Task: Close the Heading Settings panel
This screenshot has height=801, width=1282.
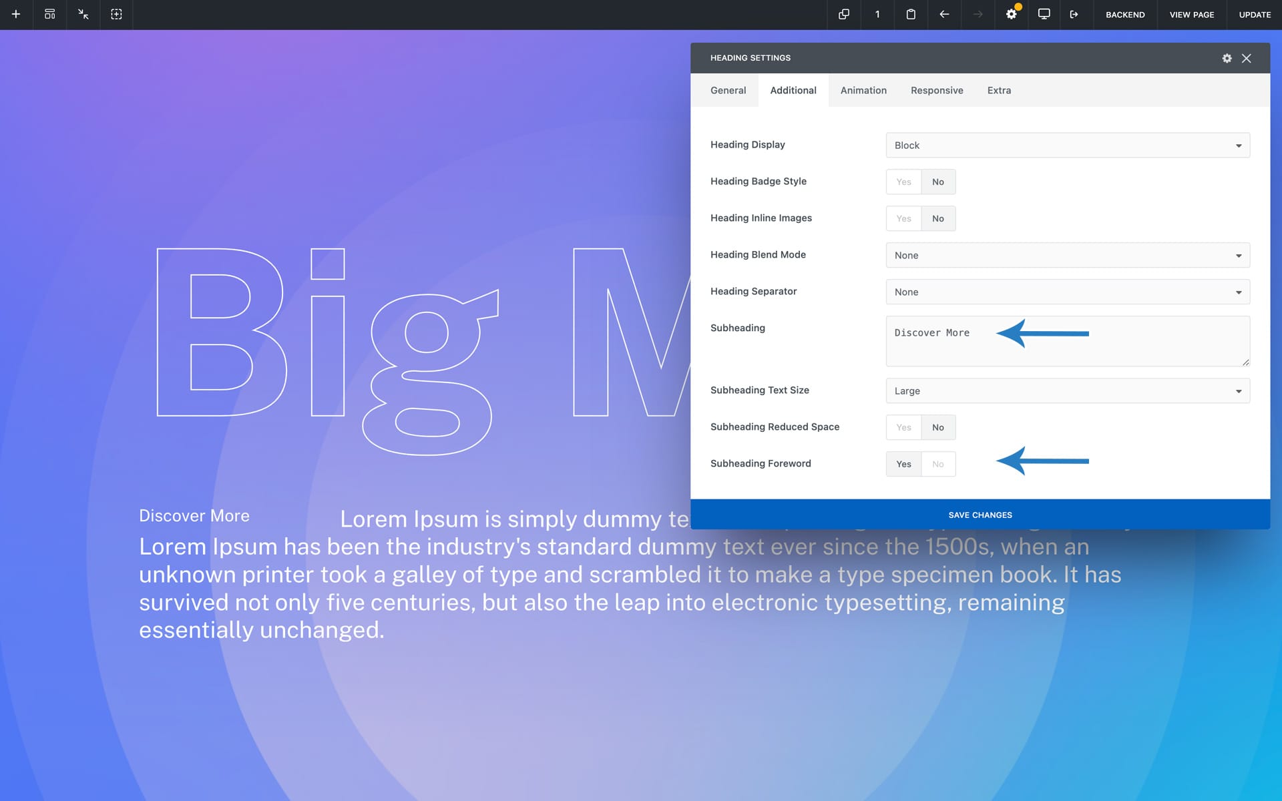Action: [1247, 58]
